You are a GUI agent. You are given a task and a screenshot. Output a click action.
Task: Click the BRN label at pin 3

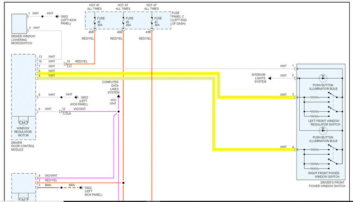pyautogui.click(x=48, y=185)
